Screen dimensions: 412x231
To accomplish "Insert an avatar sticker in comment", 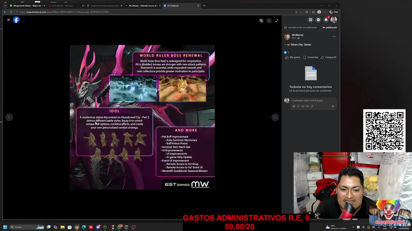I will tap(294, 106).
